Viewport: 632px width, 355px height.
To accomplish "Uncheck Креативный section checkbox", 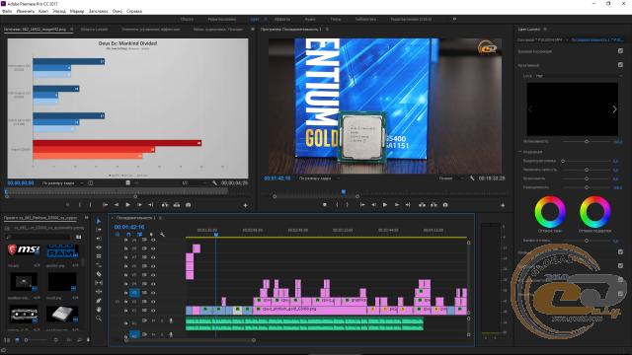I will 620,65.
